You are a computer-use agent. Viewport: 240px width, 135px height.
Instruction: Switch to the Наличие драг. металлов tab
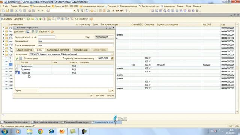click(58, 50)
